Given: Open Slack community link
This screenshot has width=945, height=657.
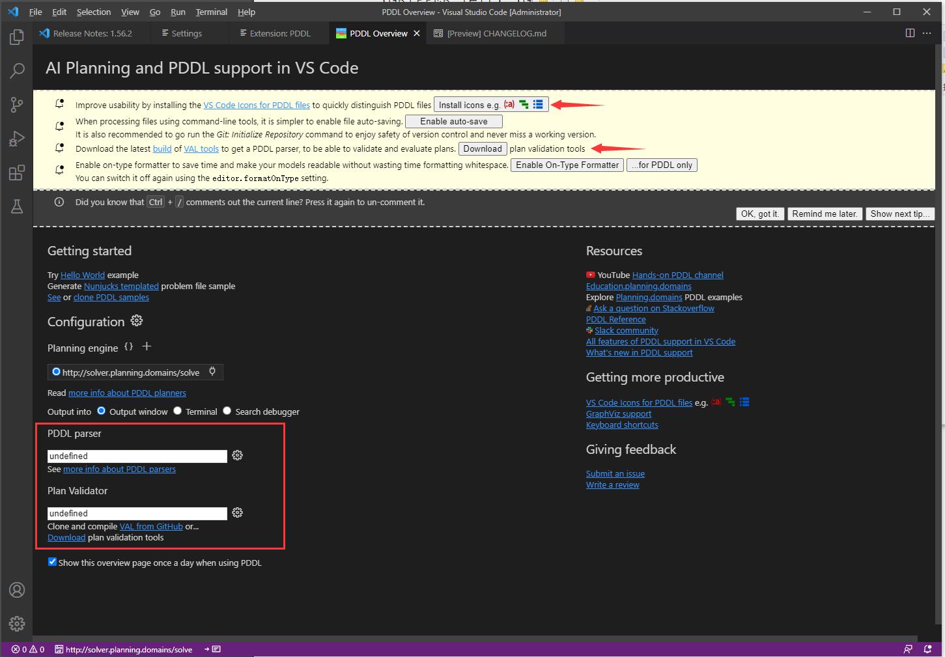Looking at the screenshot, I should pos(627,330).
